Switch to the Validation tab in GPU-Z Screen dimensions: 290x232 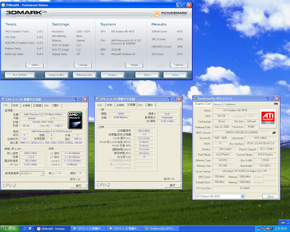(230, 104)
